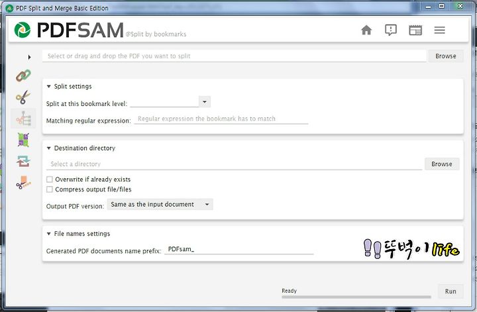Open the Output PDF version dropdown
The image size is (477, 312).
tap(160, 204)
